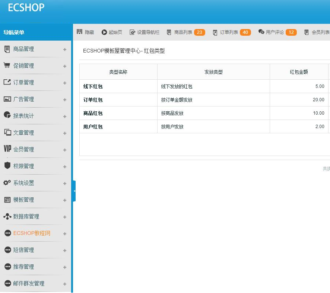Viewport: 330px width, 293px height.
Task: Expand the 会员管理 plus sign
Action: [x=65, y=150]
